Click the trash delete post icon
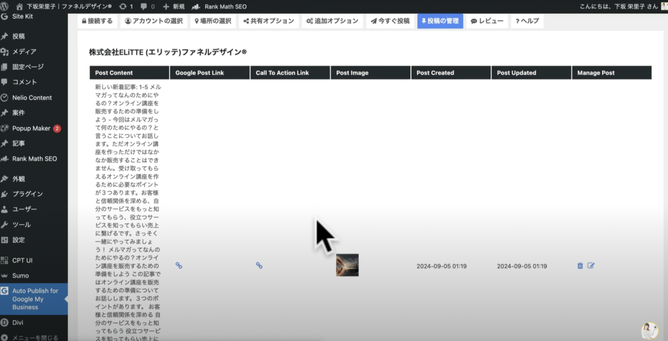Image resolution: width=668 pixels, height=341 pixels. pyautogui.click(x=580, y=266)
